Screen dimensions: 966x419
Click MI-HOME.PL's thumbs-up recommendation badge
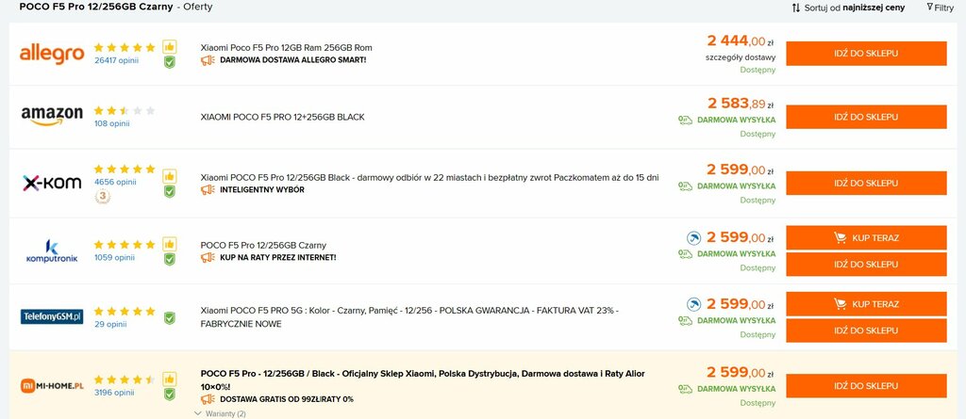click(x=170, y=379)
